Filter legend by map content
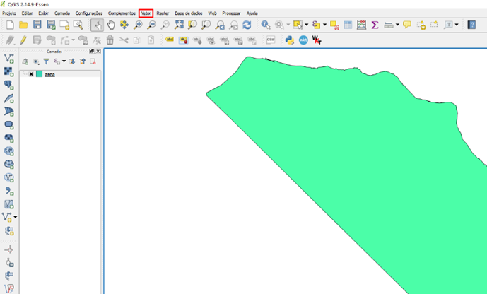487x294 pixels. (x=46, y=61)
